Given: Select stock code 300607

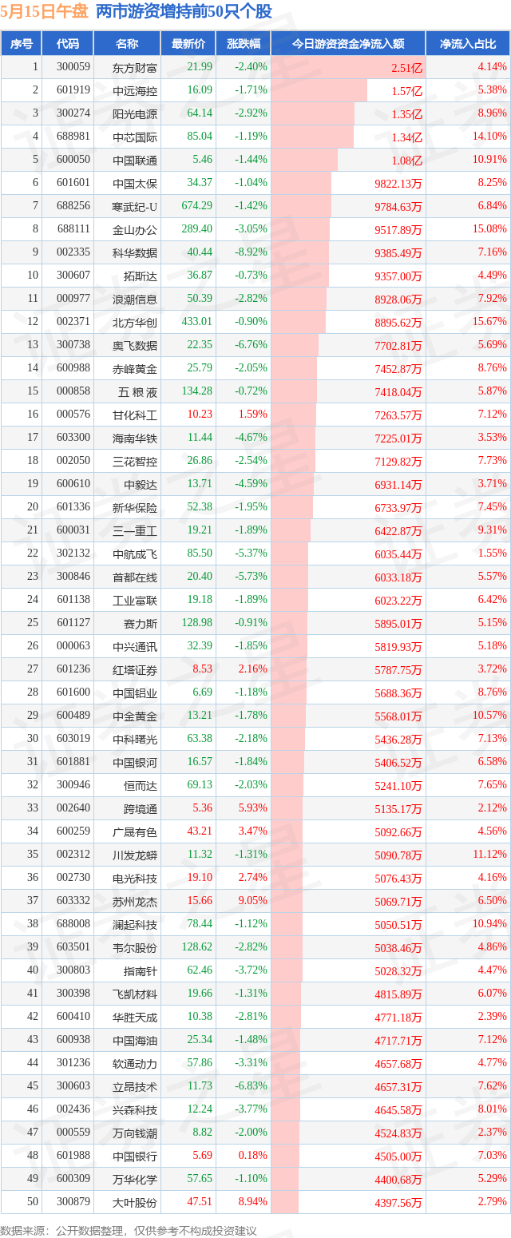Looking at the screenshot, I should coord(73,276).
